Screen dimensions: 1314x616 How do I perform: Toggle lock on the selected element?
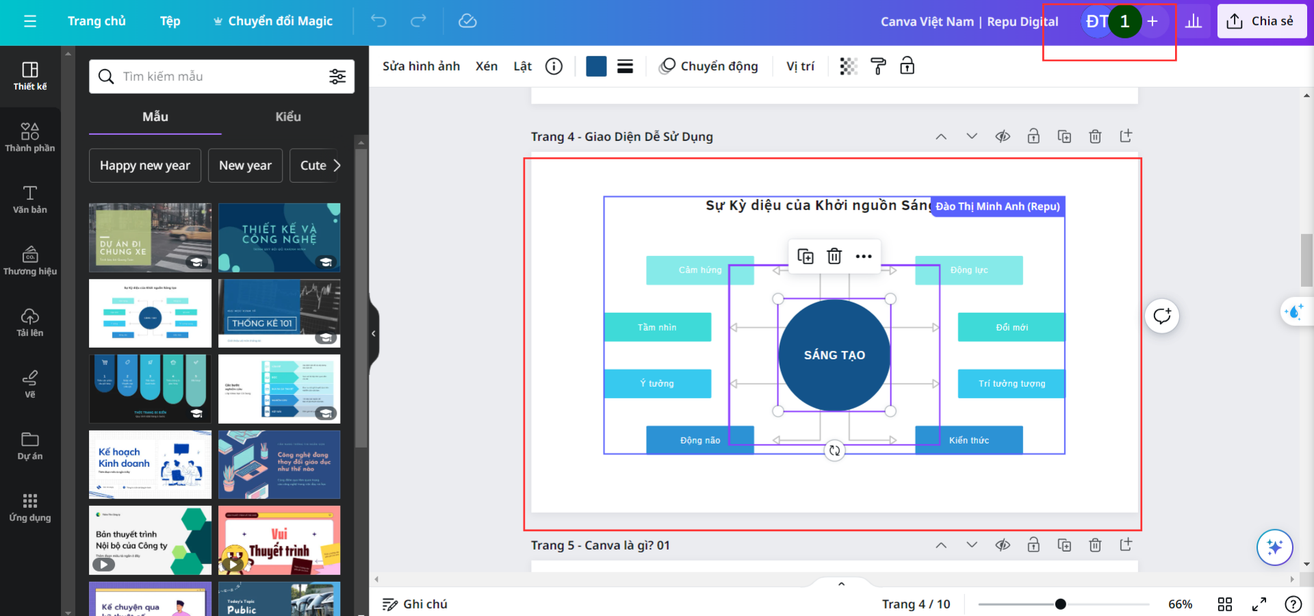(907, 66)
